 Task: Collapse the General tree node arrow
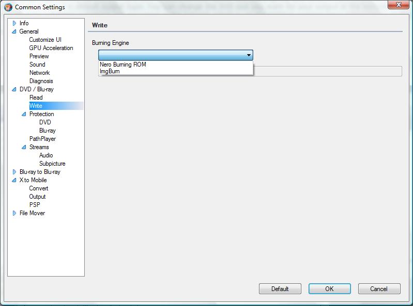[14, 31]
